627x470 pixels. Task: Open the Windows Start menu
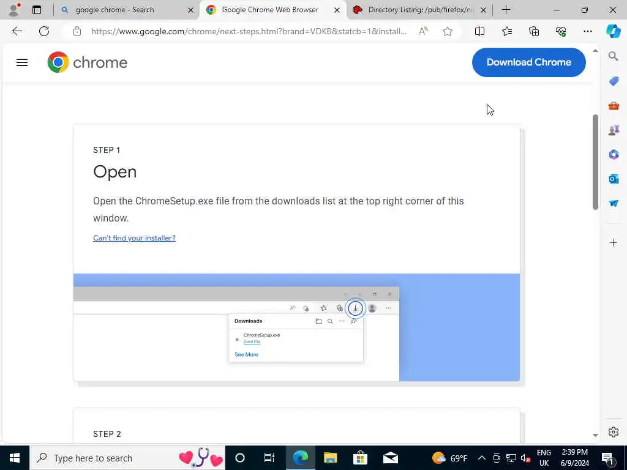click(x=15, y=458)
